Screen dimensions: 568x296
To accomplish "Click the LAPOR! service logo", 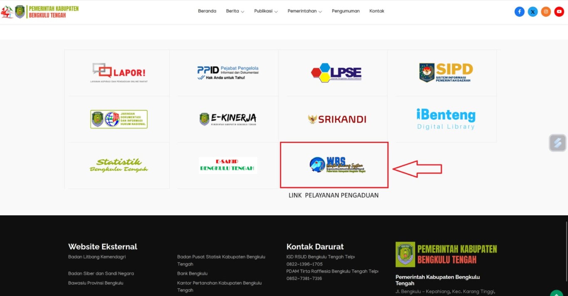I will (119, 72).
